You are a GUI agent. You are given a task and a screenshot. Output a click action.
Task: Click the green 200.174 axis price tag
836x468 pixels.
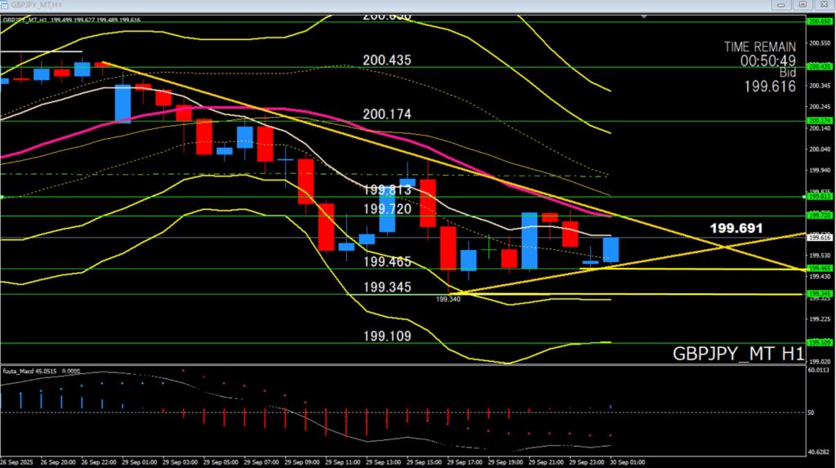click(818, 120)
